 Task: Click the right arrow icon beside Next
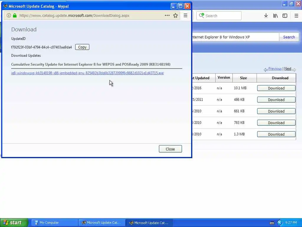(294, 69)
